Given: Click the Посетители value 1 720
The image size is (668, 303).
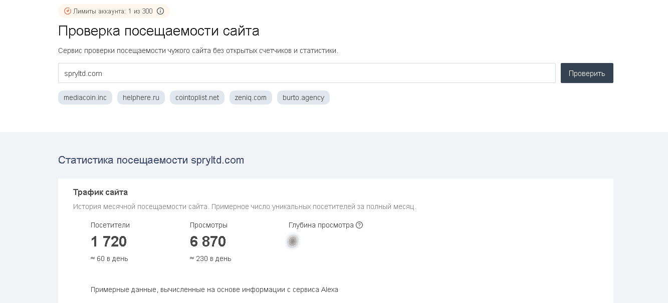Looking at the screenshot, I should click(108, 241).
